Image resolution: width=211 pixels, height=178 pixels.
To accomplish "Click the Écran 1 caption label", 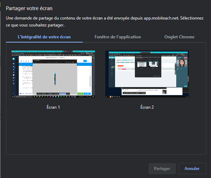I will click(53, 107).
